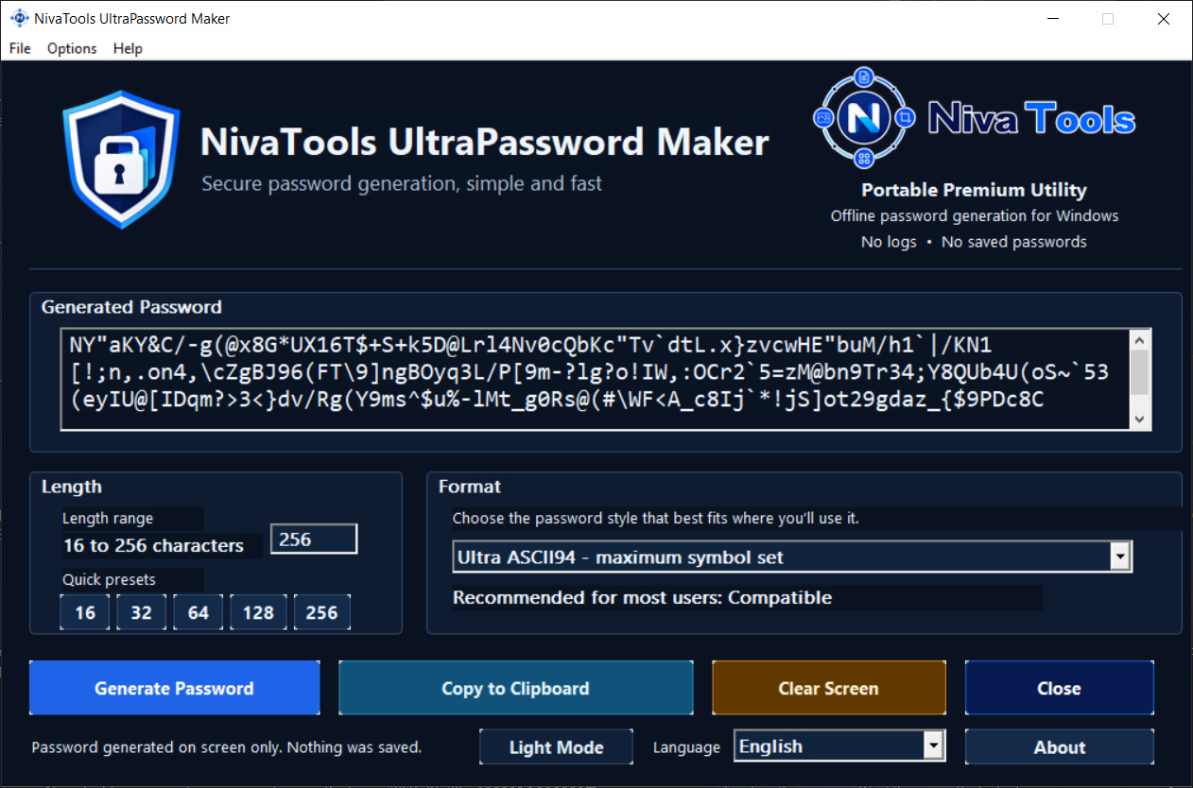Click the NivaTools circular N logo
1193x788 pixels.
pyautogui.click(x=863, y=118)
